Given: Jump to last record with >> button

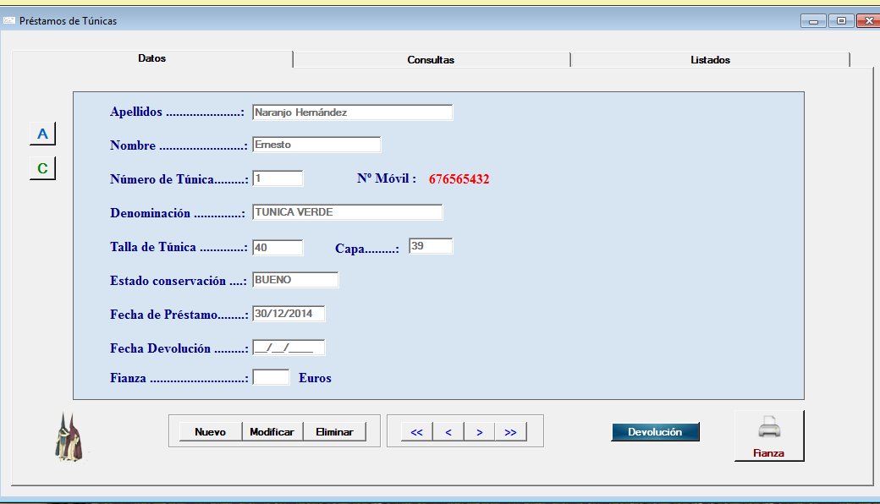Looking at the screenshot, I should (x=510, y=432).
